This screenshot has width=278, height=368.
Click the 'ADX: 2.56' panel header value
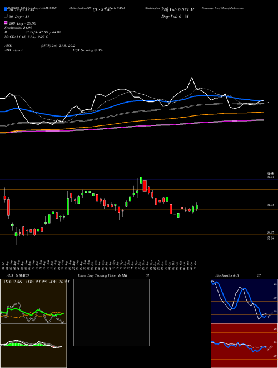[12, 282]
